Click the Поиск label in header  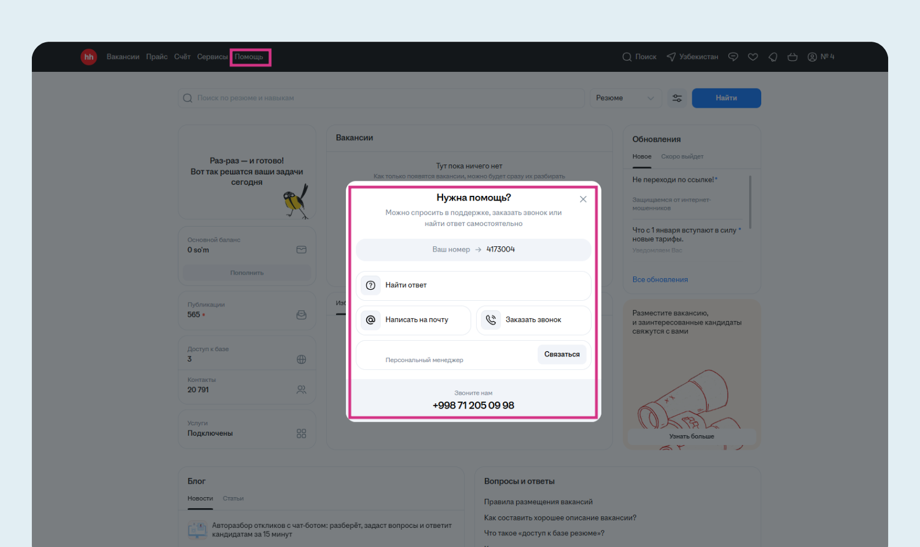tap(646, 57)
